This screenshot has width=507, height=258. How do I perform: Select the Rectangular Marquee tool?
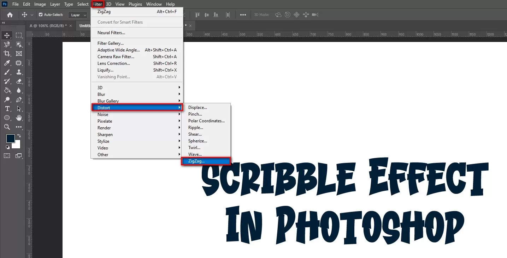(x=19, y=35)
